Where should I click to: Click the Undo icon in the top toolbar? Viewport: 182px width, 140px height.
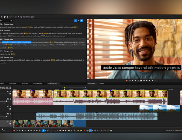(10, 17)
